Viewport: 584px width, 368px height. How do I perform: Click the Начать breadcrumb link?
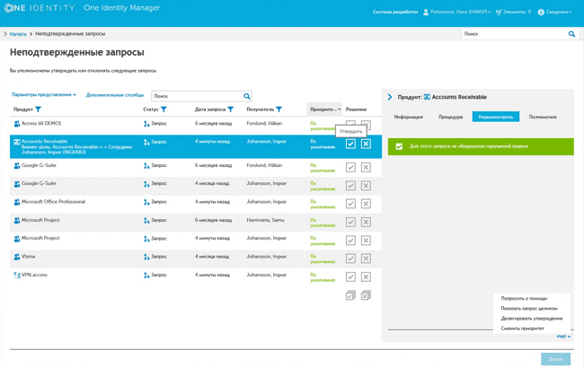18,34
